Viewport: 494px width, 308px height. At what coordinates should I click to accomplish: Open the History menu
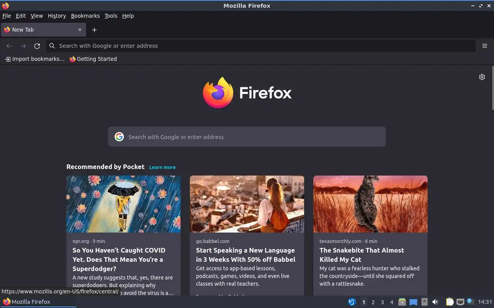(57, 16)
